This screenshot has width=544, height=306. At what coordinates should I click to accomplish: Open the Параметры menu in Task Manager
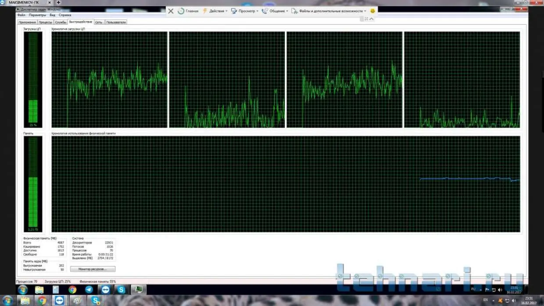click(x=37, y=15)
